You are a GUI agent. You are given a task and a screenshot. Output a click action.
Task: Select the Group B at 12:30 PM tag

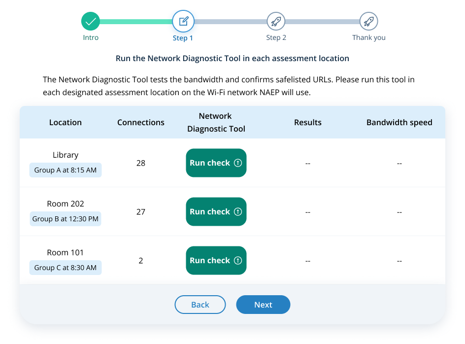click(66, 219)
